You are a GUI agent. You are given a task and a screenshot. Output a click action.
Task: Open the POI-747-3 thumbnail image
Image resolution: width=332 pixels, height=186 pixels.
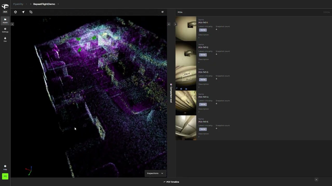point(186,78)
